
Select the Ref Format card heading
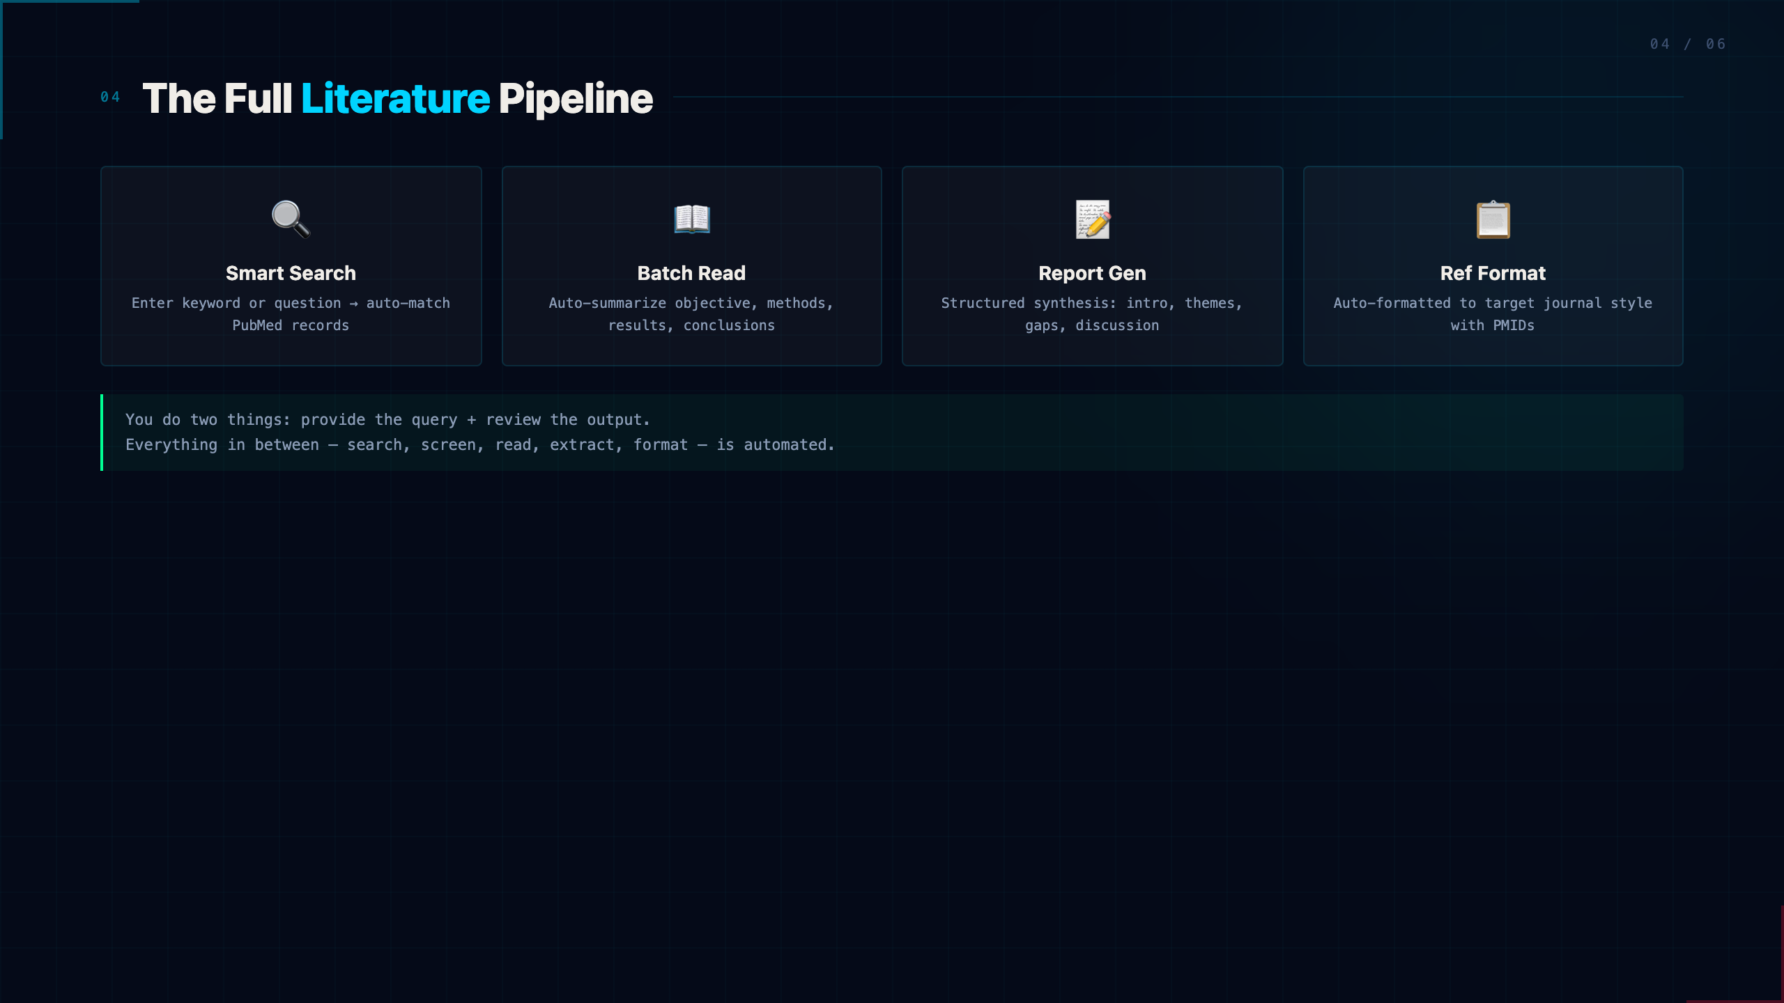[x=1493, y=273]
